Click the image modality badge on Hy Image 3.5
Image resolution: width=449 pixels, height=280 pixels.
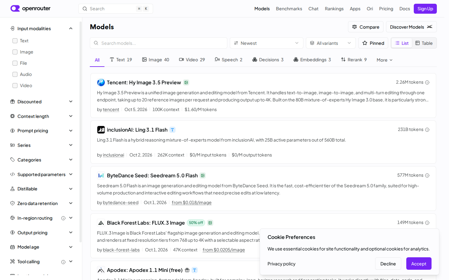[186, 82]
